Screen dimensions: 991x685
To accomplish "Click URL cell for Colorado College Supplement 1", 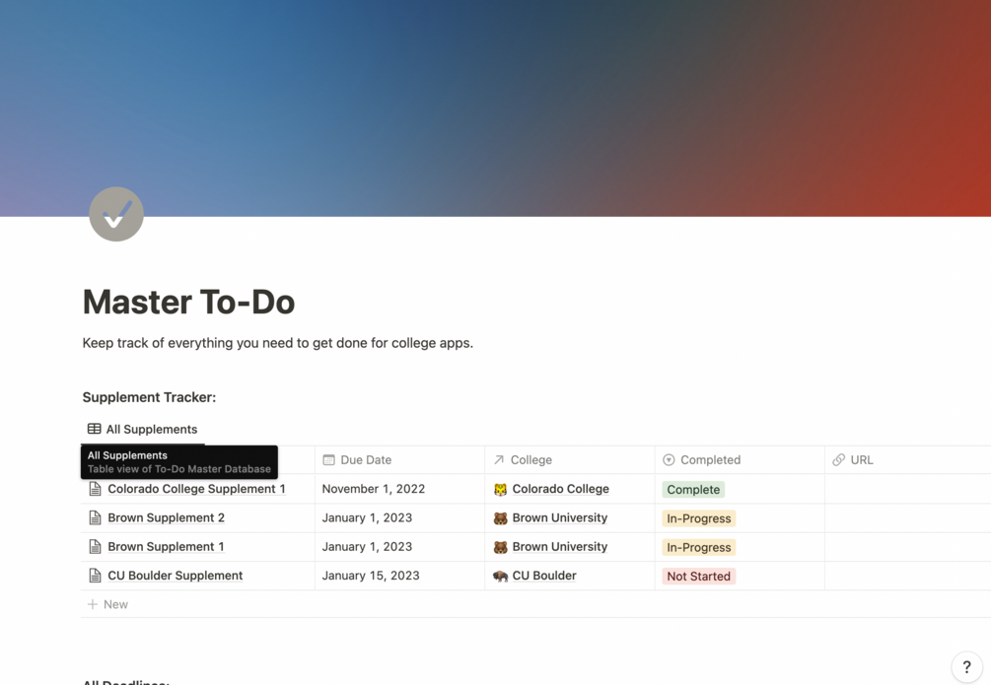I will coord(907,489).
